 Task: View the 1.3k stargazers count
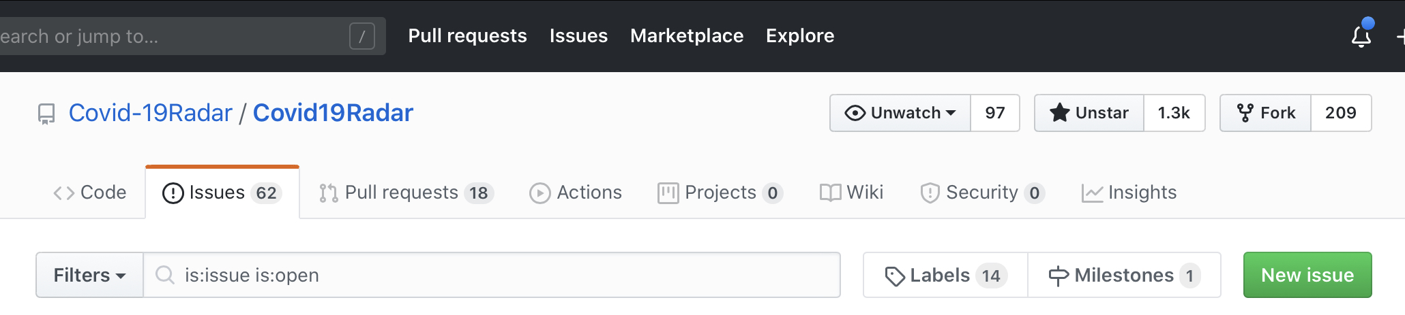pyautogui.click(x=1173, y=113)
